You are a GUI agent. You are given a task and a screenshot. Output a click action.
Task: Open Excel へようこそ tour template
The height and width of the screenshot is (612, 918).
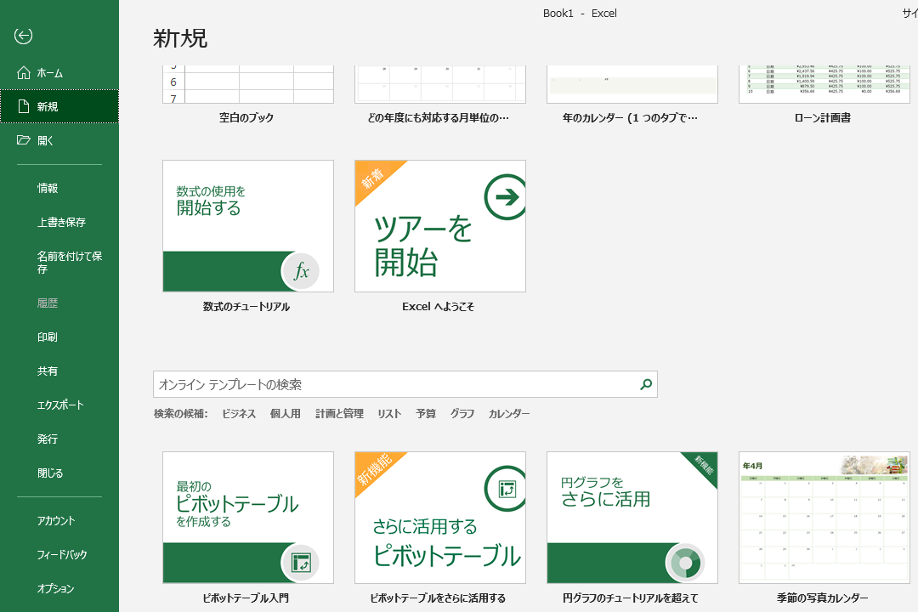440,226
